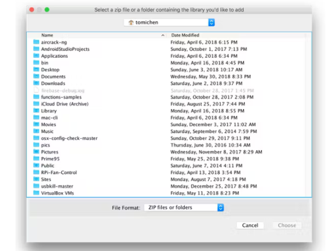Select the Applications folder name
The height and width of the screenshot is (251, 330).
click(54, 56)
